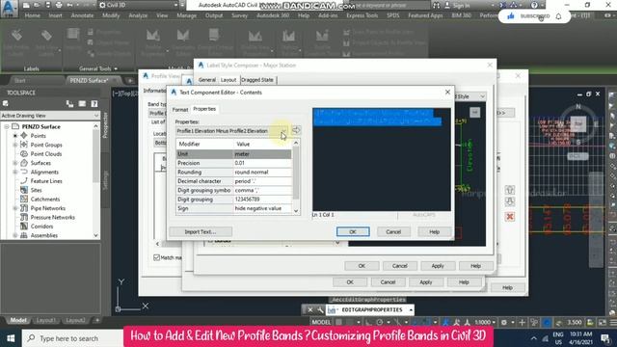
Task: Click the modifier list scroll up arrow
Action: [296, 143]
